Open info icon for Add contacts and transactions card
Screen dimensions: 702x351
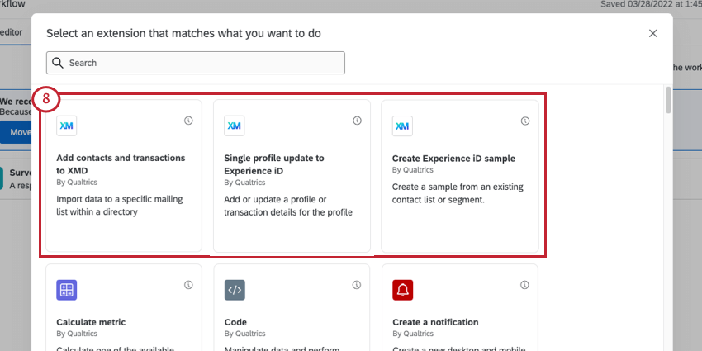click(188, 121)
